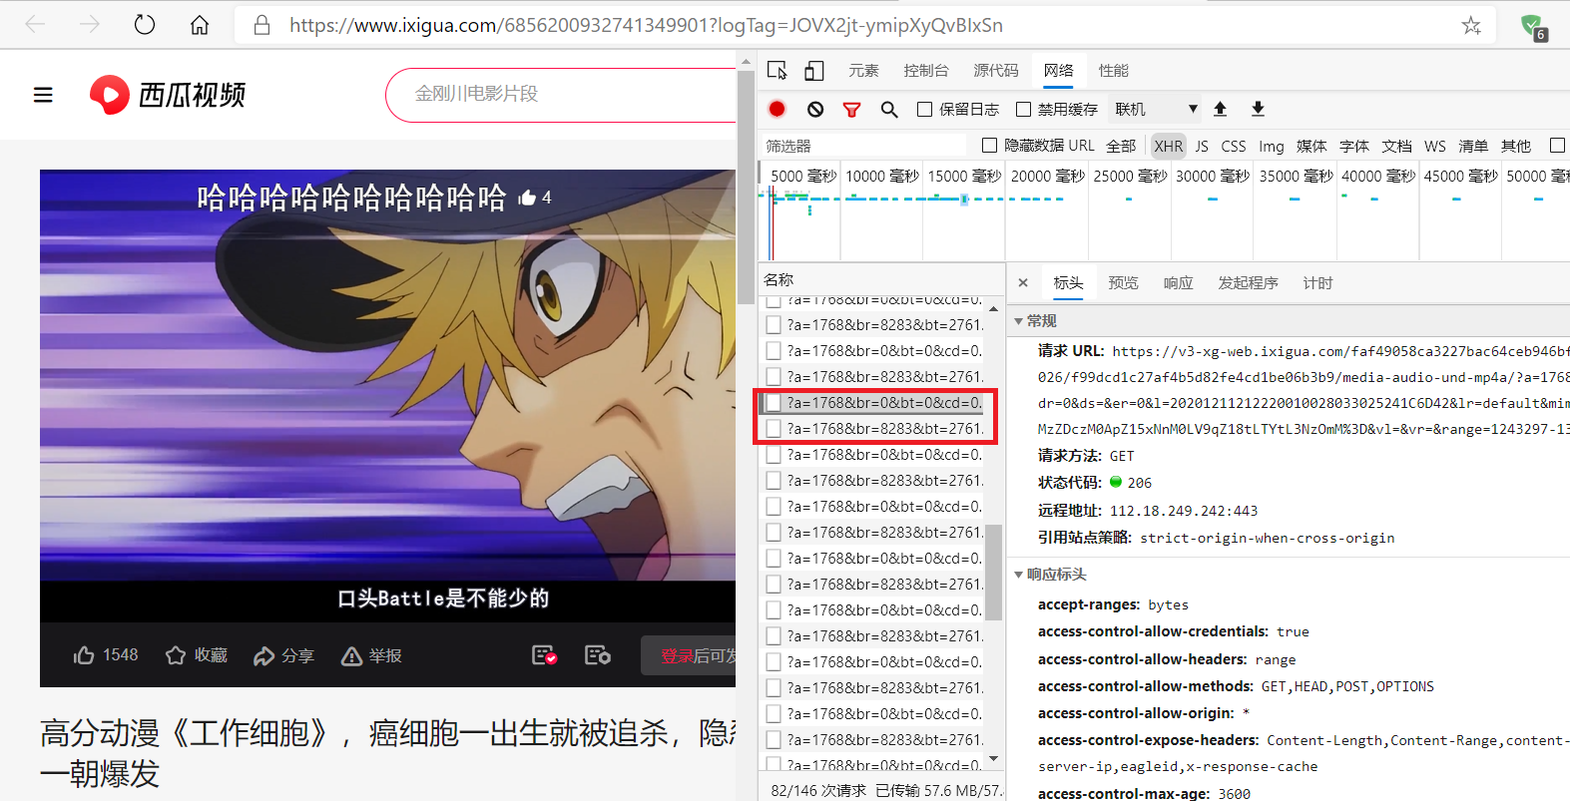
Task: Click 举报 report warning icon
Action: (x=371, y=655)
